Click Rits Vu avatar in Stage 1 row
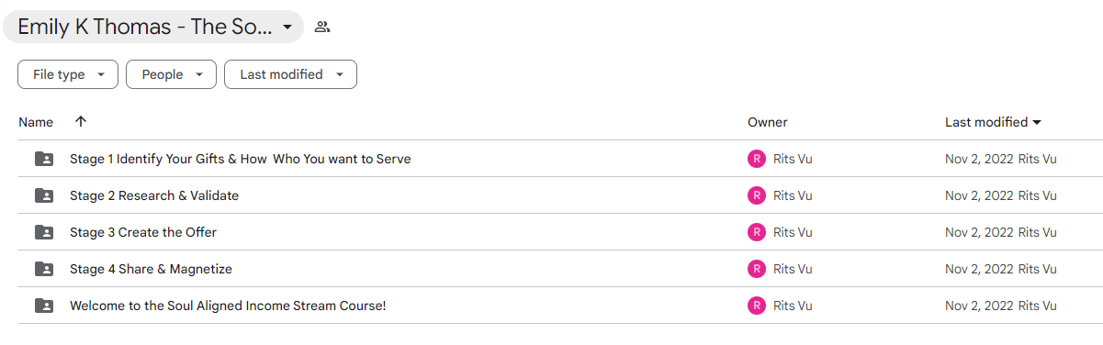 [x=756, y=159]
